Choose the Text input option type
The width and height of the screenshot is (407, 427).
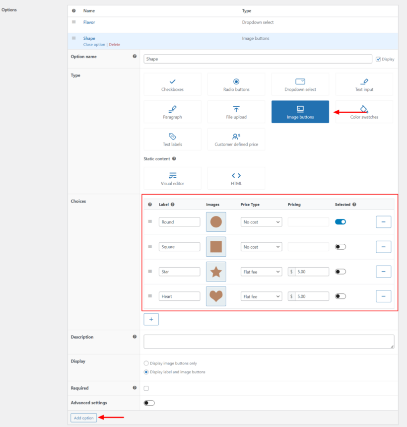[x=363, y=84]
